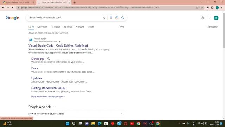225x127 pixels.
Task: Close the Python Release tab
Action: 34,2
